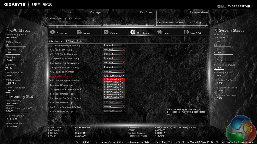Viewport: 257px width, 144px height.
Task: Select the Memory main menu label
Action: coord(87,33)
